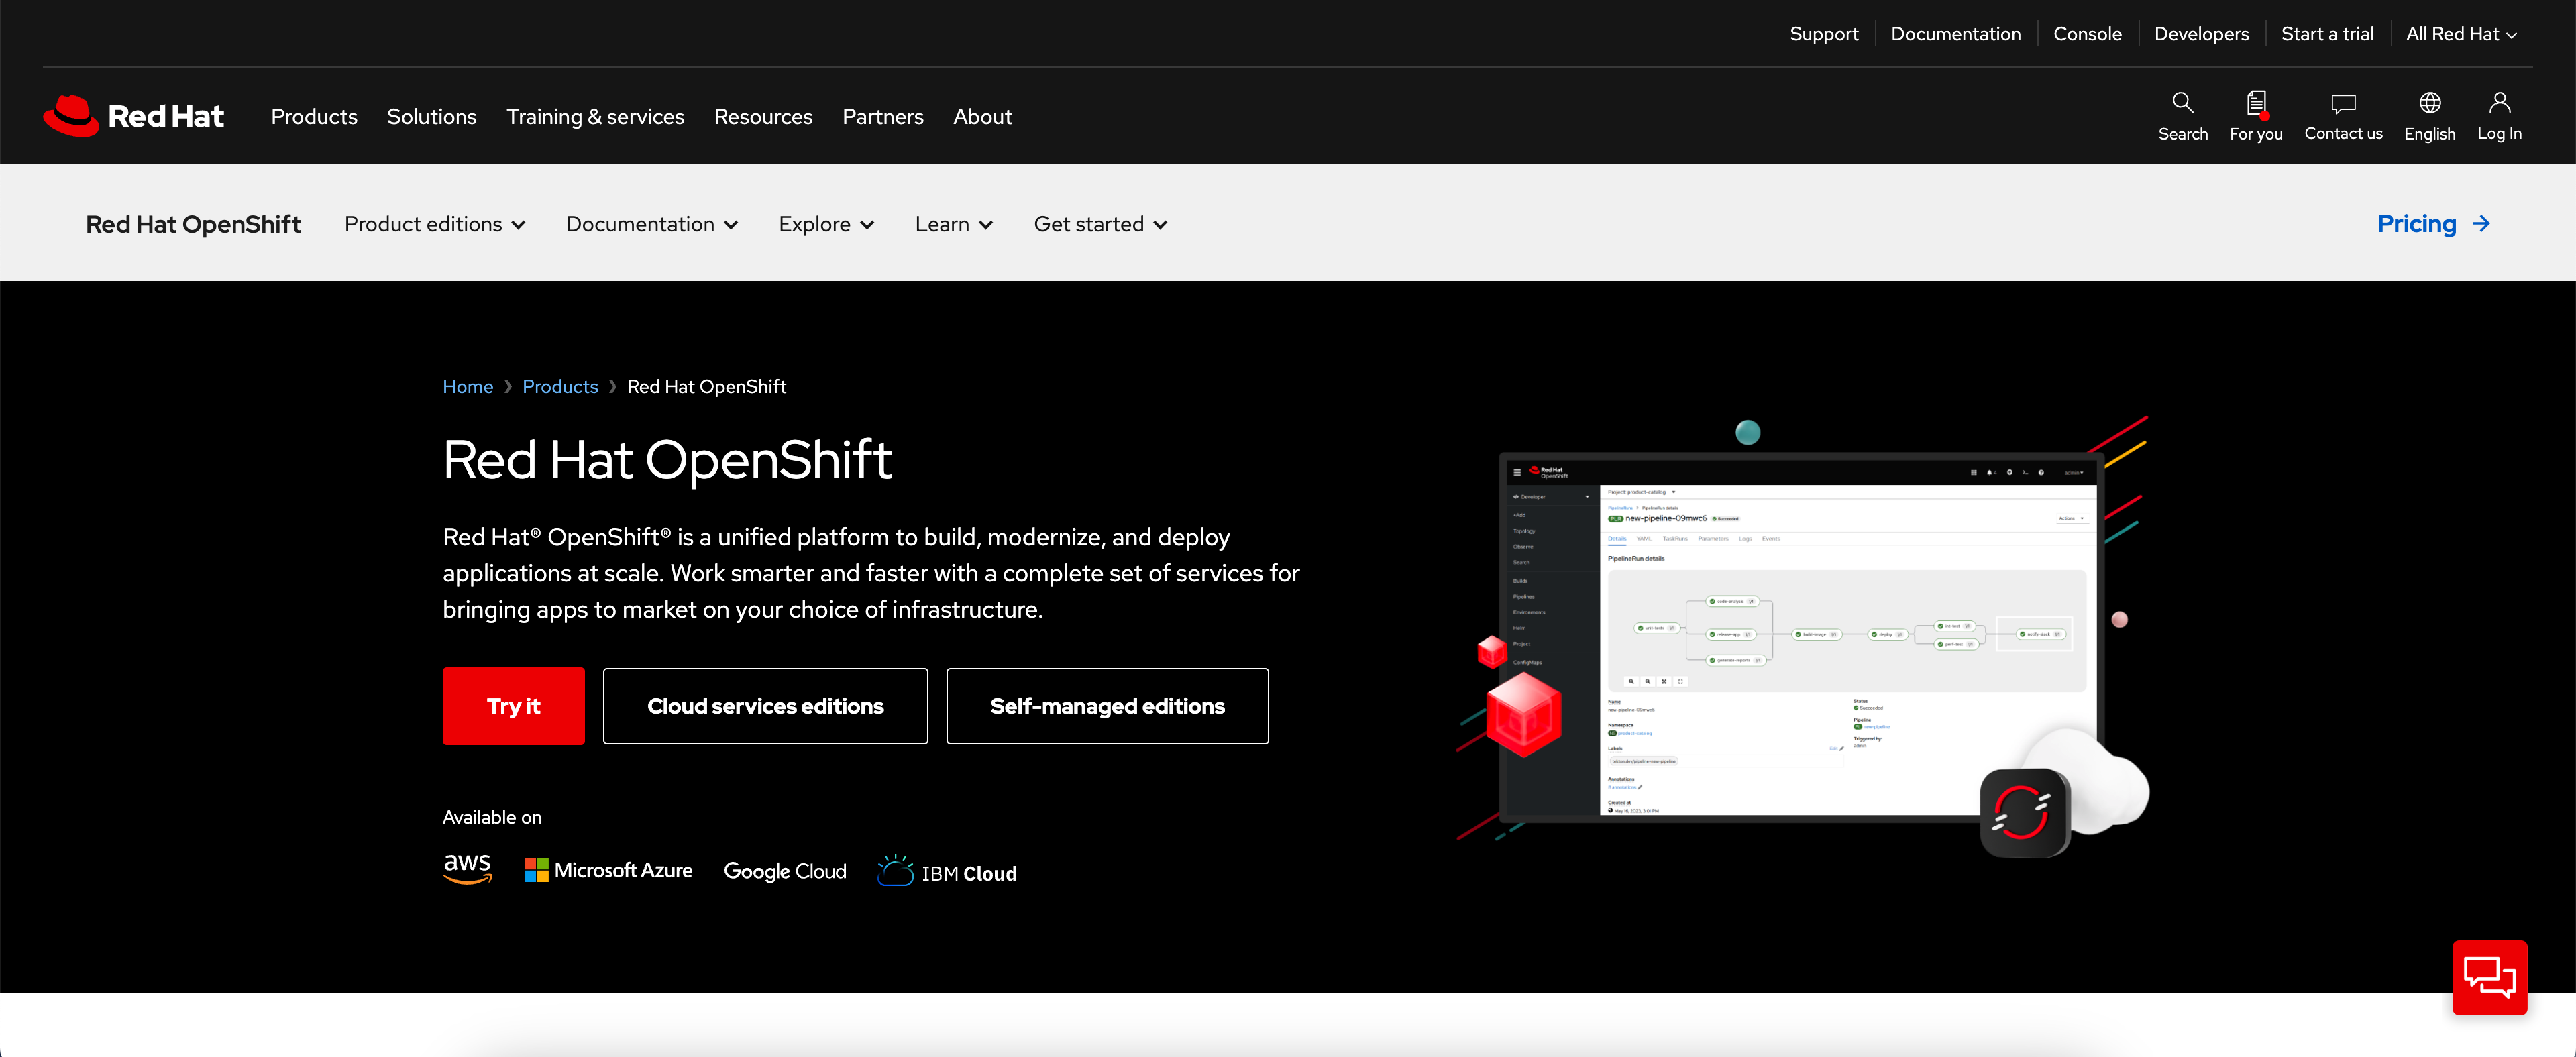Open the About menu
This screenshot has width=2576, height=1057.
click(x=982, y=117)
